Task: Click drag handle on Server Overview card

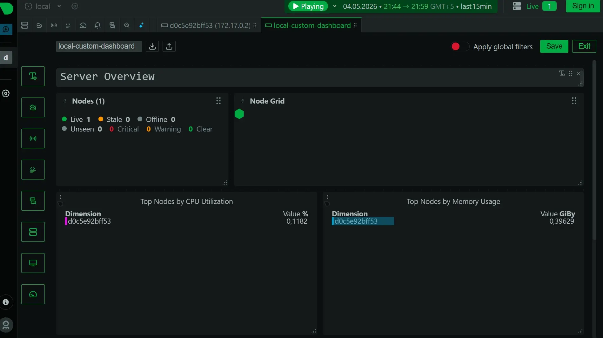Action: pos(570,73)
